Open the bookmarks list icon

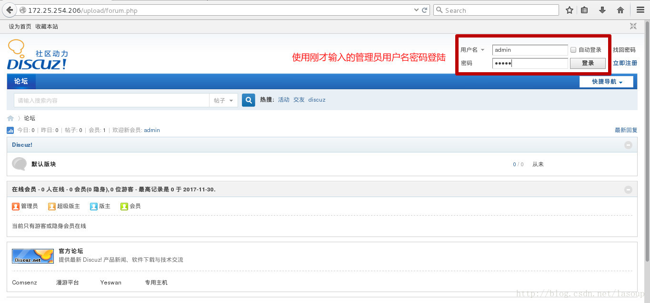584,10
